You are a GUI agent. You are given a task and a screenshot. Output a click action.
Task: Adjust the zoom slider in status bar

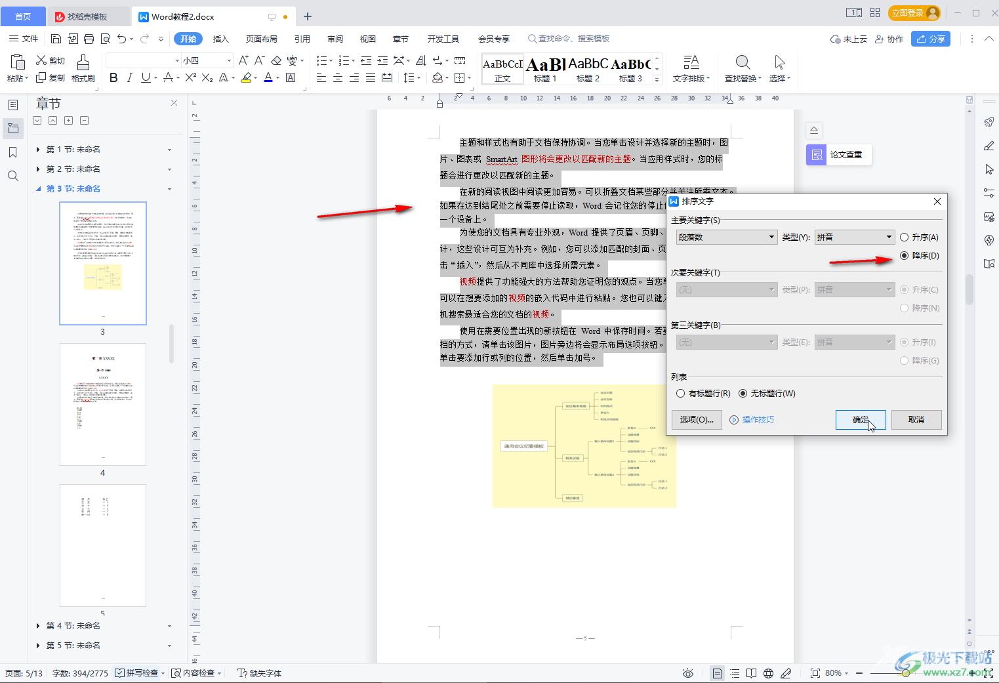pos(906,673)
